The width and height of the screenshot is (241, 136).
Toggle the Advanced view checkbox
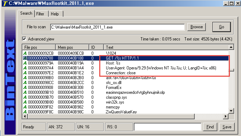[24, 39]
